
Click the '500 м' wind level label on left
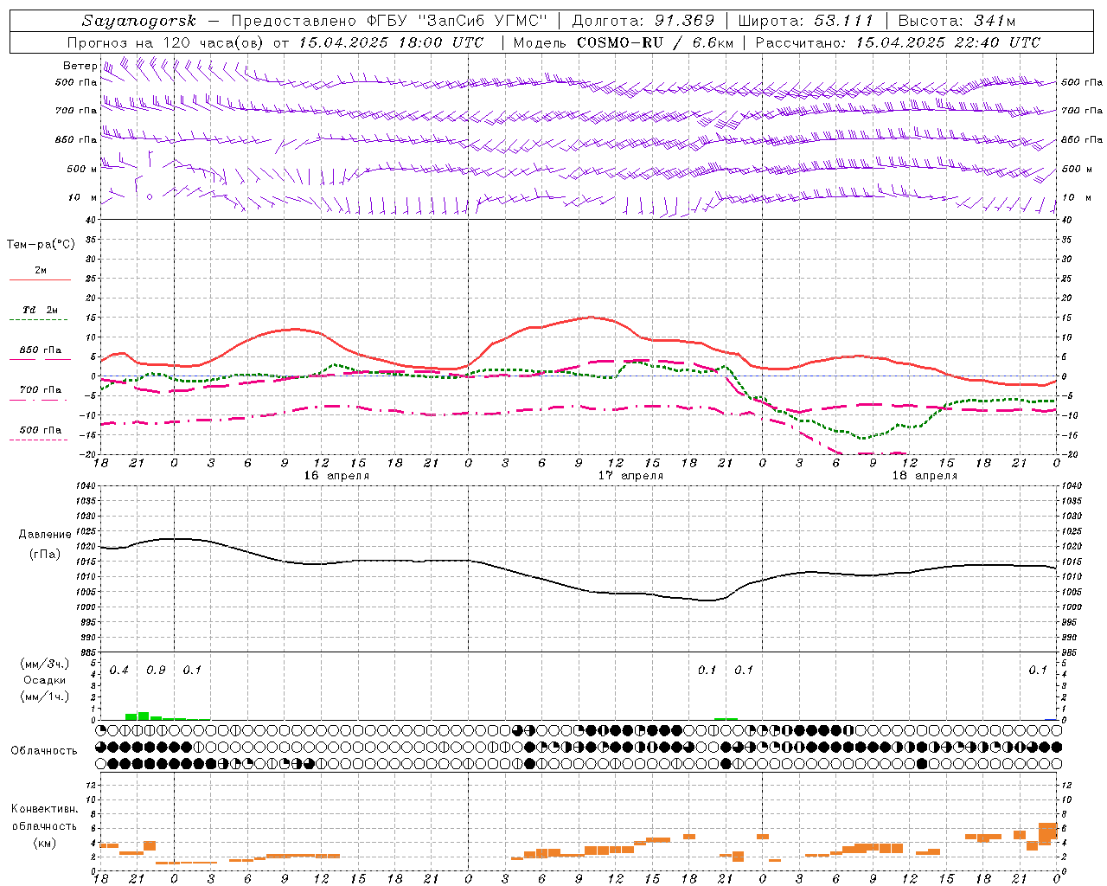[x=82, y=169]
